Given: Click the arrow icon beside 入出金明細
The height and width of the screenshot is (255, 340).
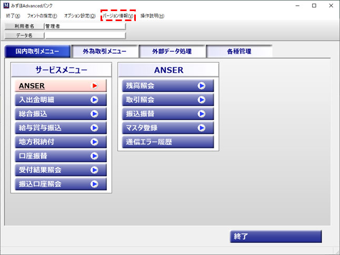Looking at the screenshot, I should tap(94, 100).
